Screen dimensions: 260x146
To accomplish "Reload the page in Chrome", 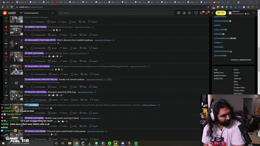I will point(12,7).
